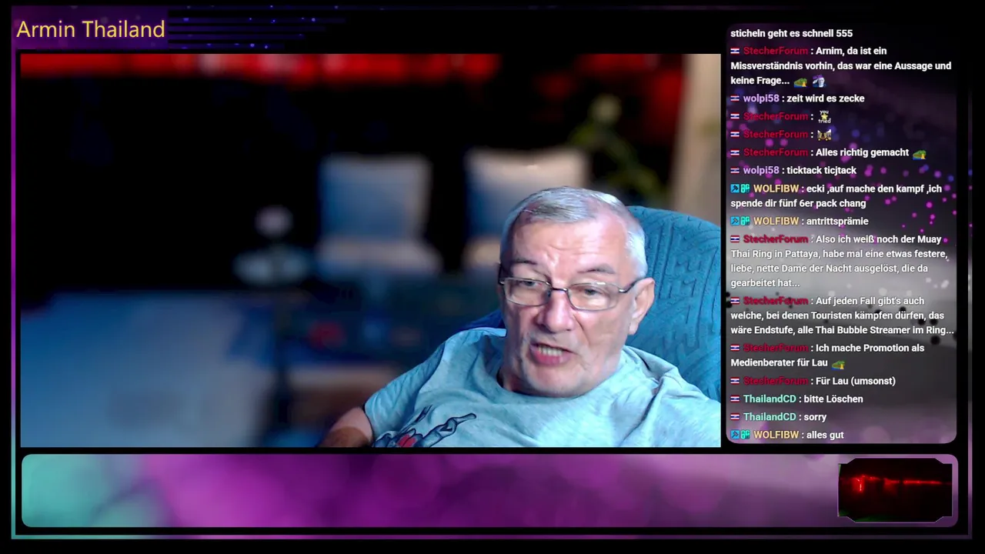Click the text "Thai Ring in Pattaya"

(x=776, y=254)
